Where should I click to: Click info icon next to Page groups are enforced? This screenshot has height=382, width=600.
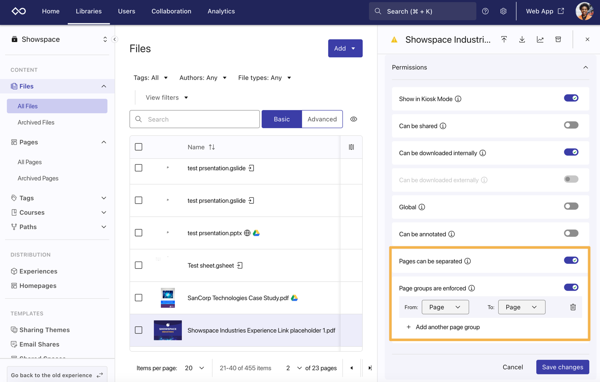coord(471,288)
